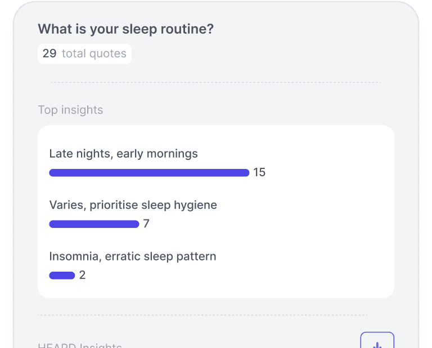Select the "29 total quotes" badge

84,53
